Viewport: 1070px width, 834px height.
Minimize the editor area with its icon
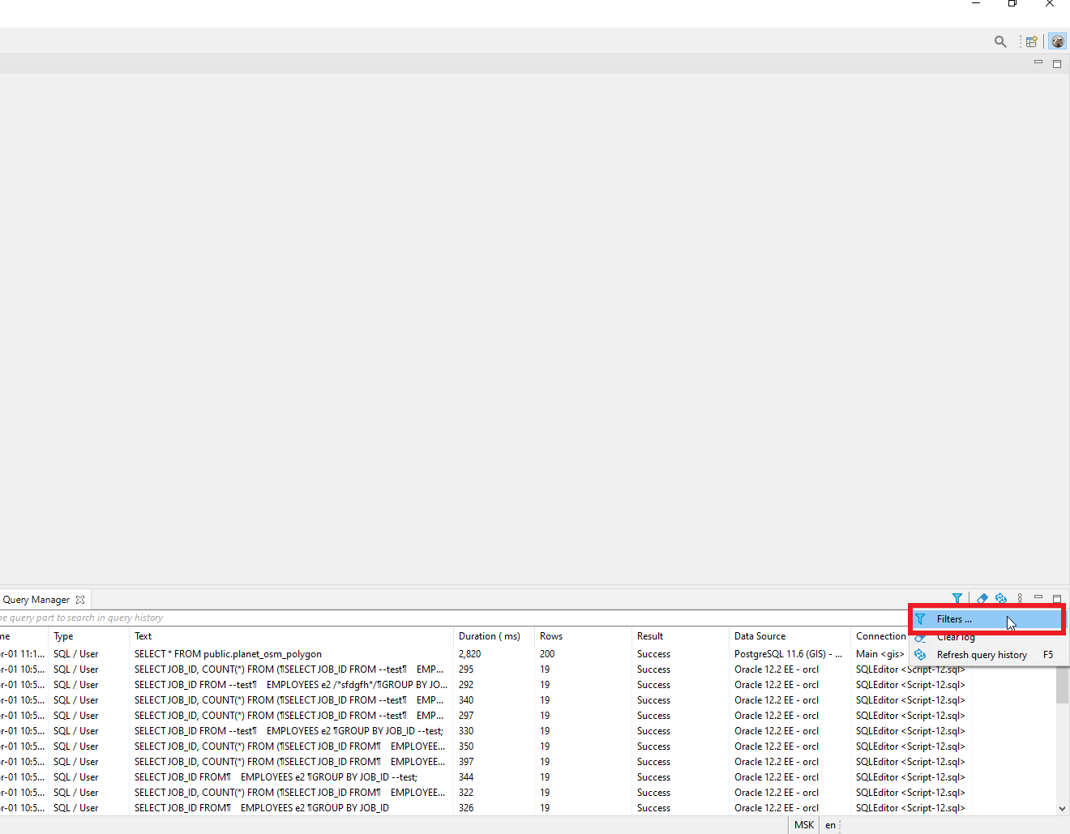(1038, 62)
